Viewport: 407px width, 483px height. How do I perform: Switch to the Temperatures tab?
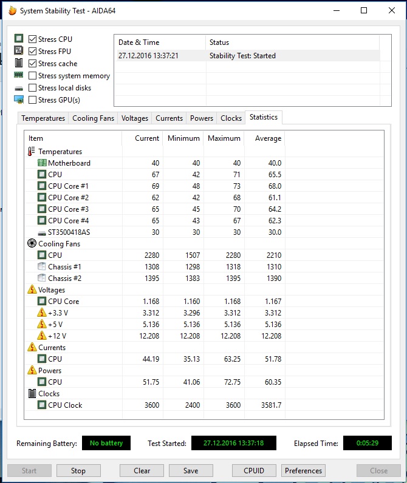click(x=43, y=118)
